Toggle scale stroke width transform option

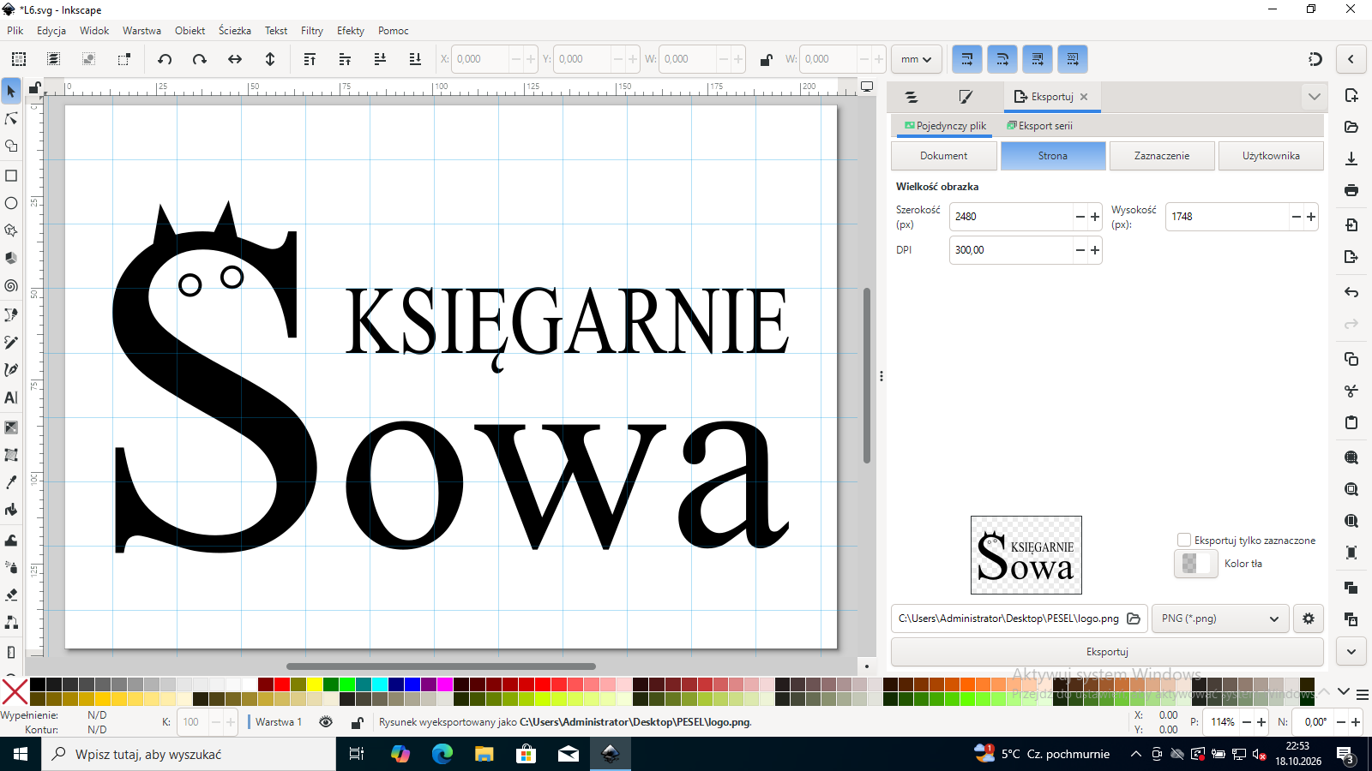pos(966,59)
